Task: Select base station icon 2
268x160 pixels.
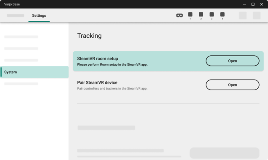Action: pos(201,15)
